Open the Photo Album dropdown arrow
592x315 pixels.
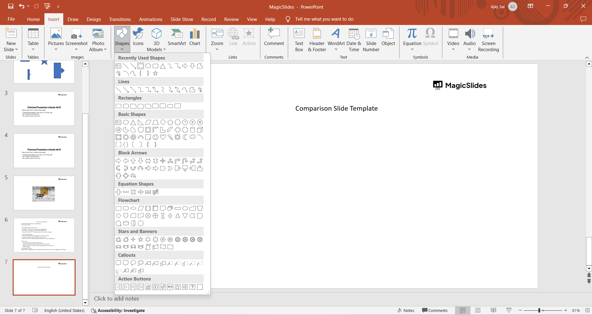point(105,50)
